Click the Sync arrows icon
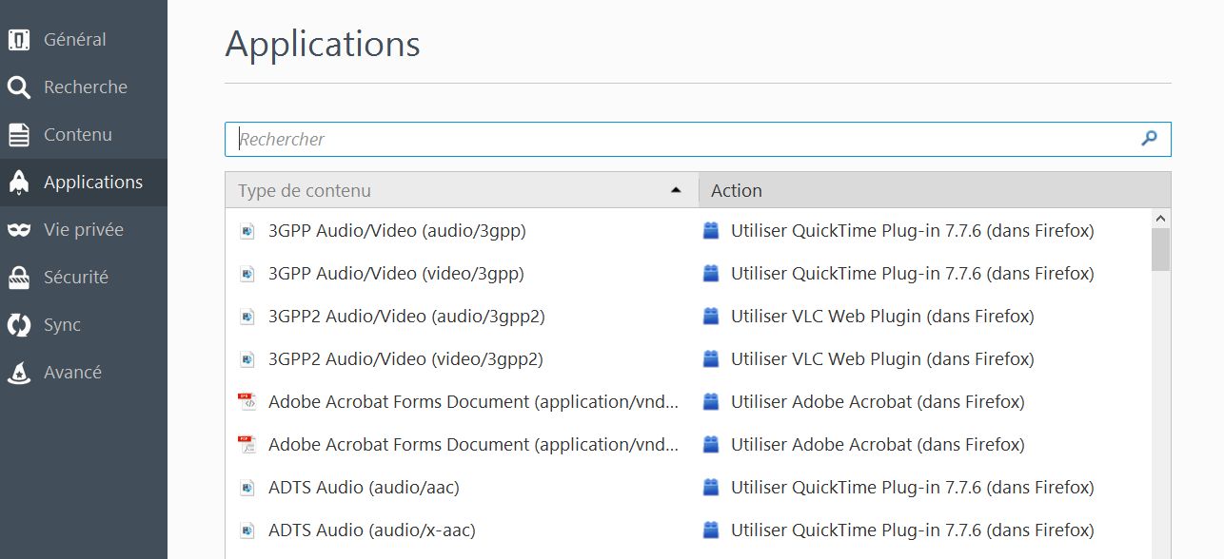The width and height of the screenshot is (1224, 559). coord(19,325)
